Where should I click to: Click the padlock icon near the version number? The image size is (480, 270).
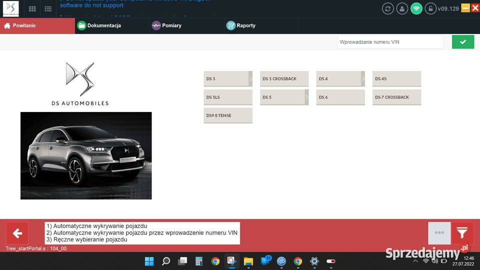tap(430, 8)
